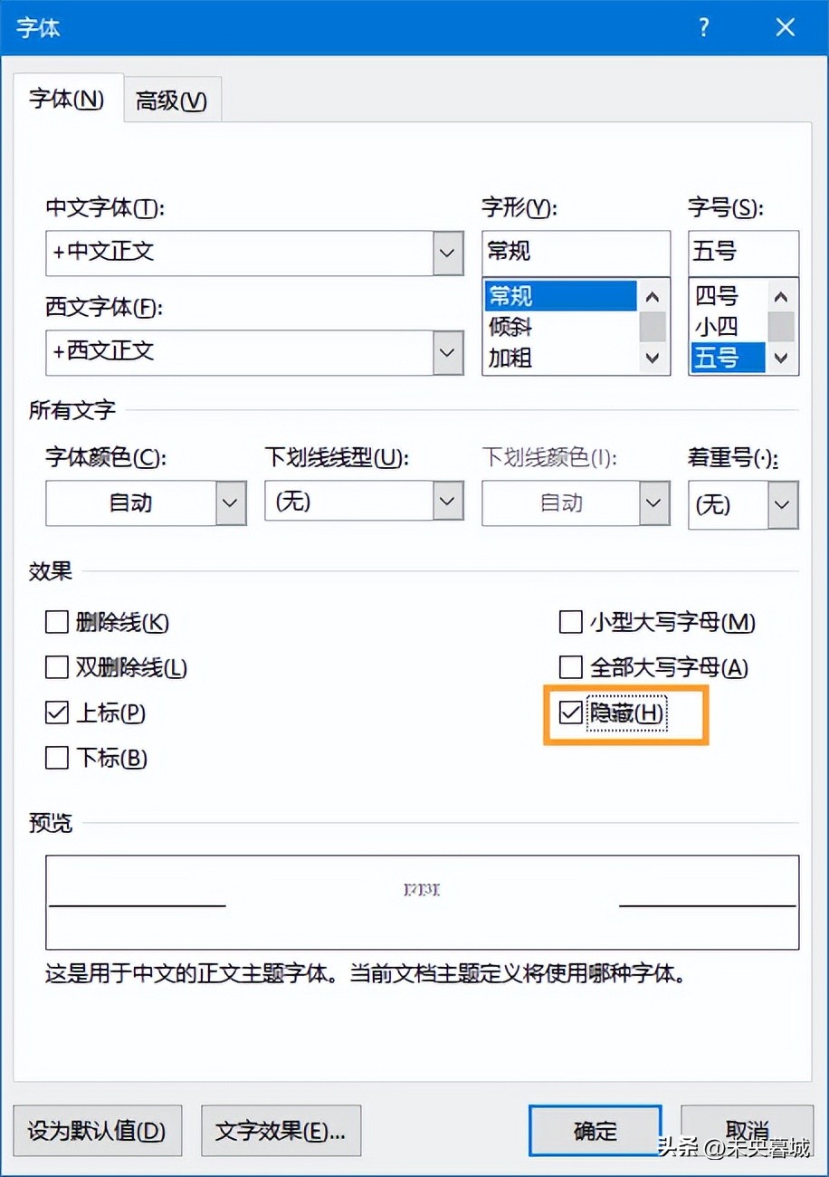The height and width of the screenshot is (1177, 829).
Task: Switch to the 高级(V) tab
Action: pos(172,100)
